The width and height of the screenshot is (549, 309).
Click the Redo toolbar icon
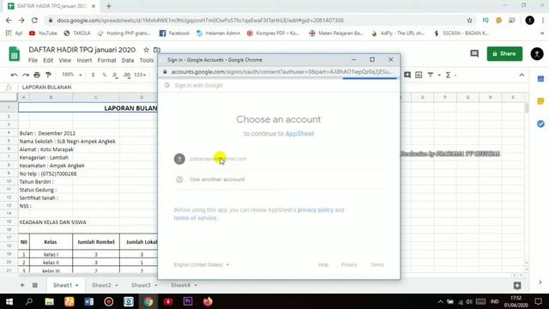coord(26,75)
